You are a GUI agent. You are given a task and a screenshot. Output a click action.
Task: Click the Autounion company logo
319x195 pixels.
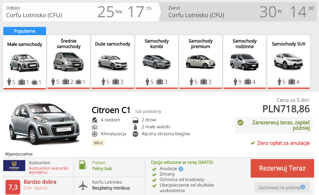click(14, 165)
